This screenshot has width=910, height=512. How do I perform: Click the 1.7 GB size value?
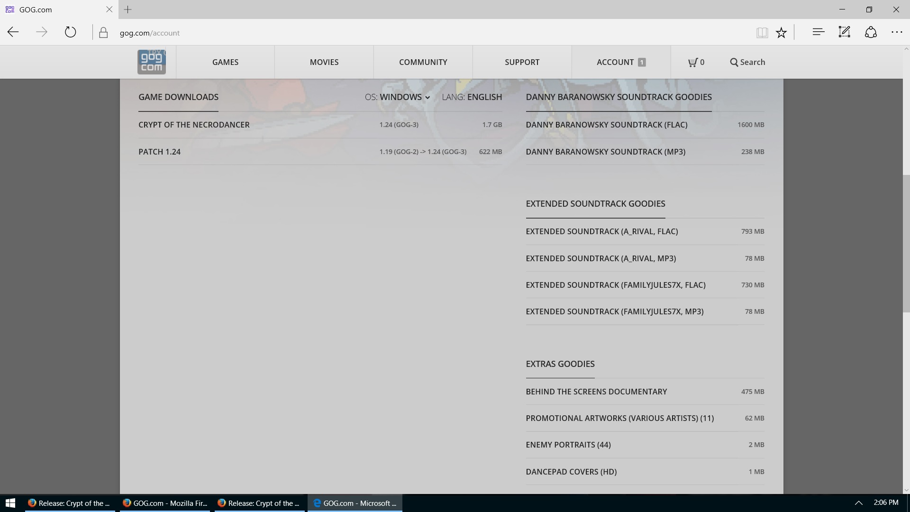492,125
